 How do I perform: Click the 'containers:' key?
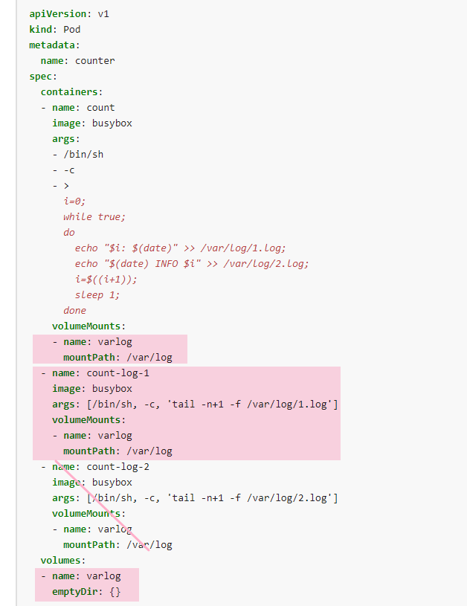(x=70, y=92)
